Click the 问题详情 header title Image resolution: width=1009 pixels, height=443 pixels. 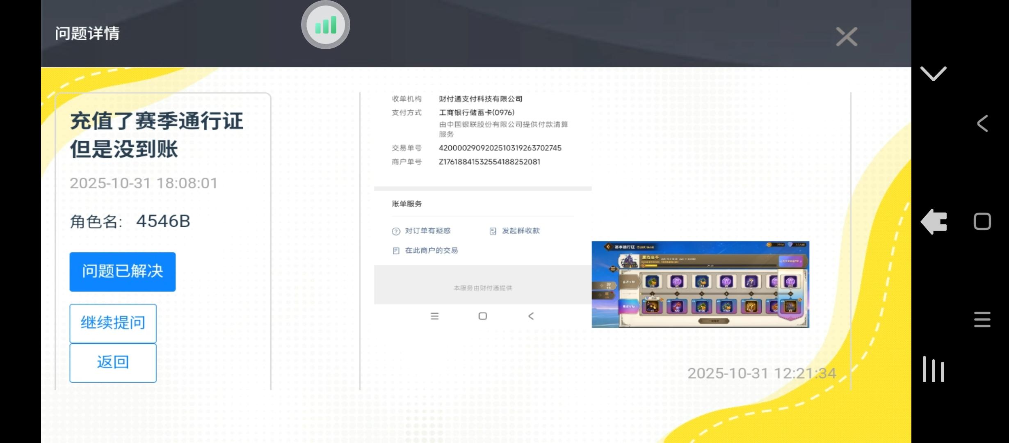(87, 34)
